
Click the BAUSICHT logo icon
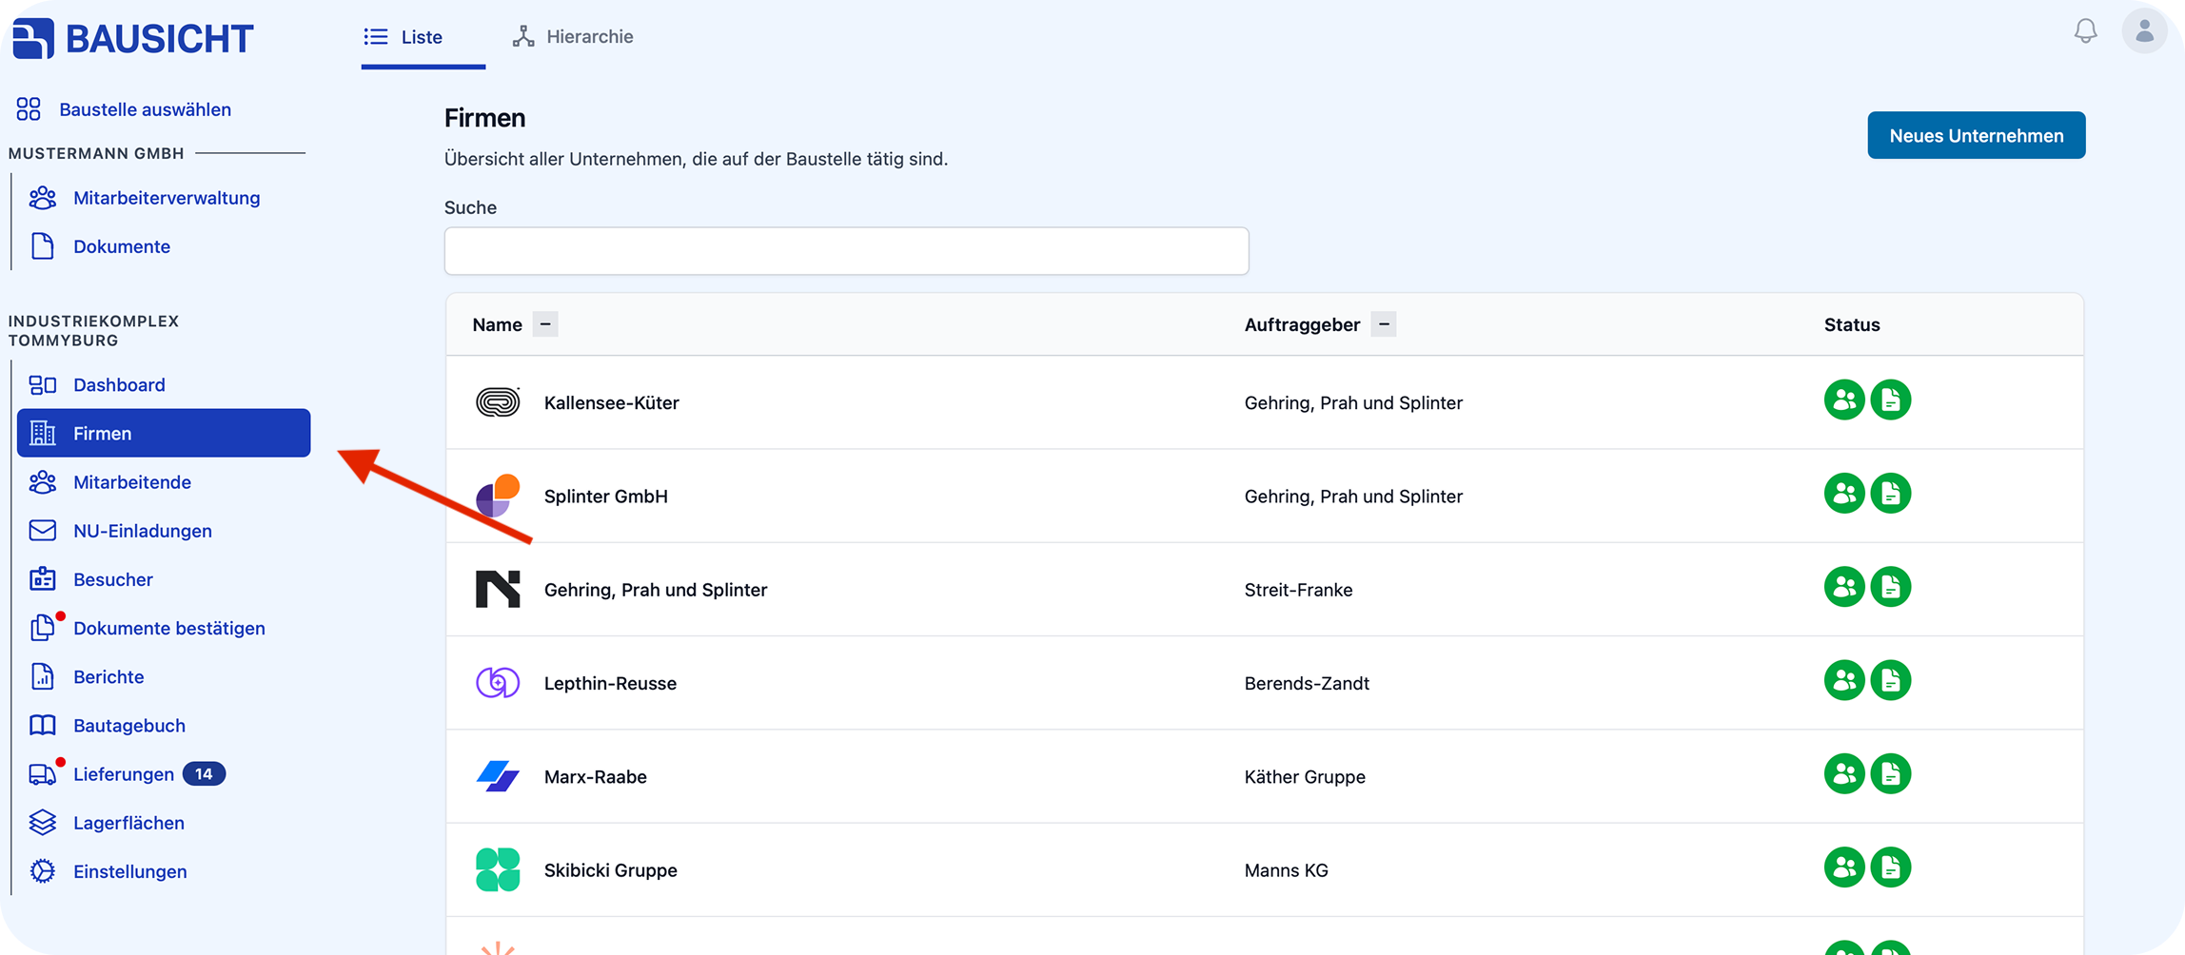coord(33,38)
